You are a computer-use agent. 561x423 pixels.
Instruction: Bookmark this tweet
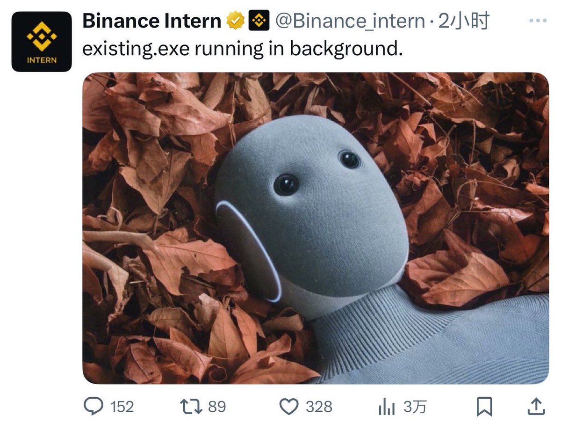[484, 406]
